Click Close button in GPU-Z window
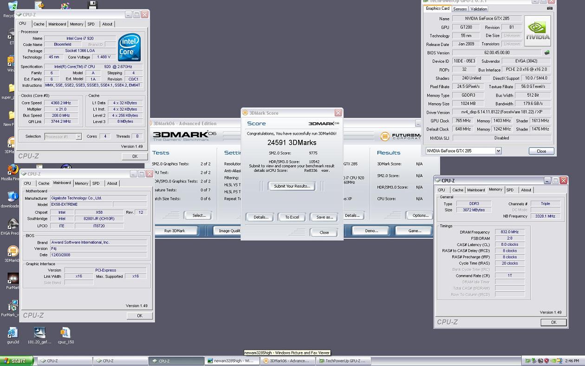585x366 pixels. (541, 151)
